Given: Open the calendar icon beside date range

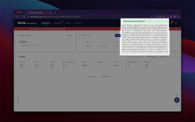Looking at the screenshot, I should [170, 57].
